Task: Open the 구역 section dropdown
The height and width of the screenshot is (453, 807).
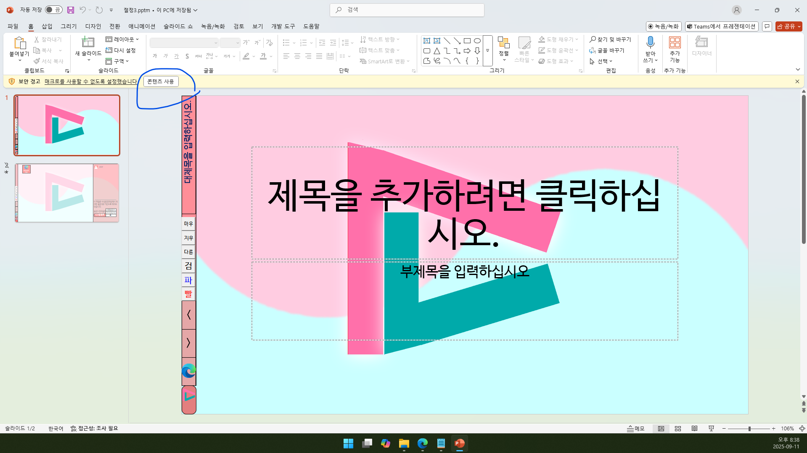Action: (117, 61)
